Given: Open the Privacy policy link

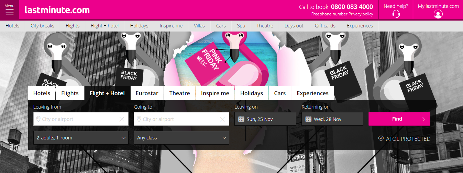Looking at the screenshot, I should pyautogui.click(x=361, y=14).
